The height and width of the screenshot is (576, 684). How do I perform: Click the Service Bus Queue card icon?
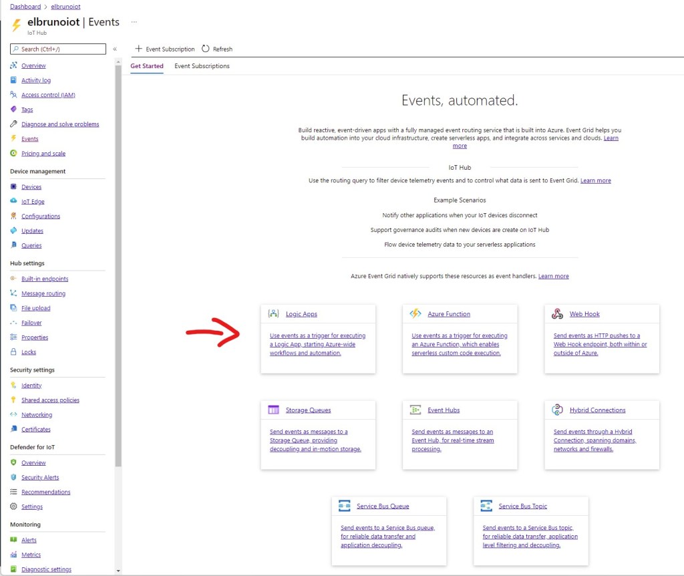[345, 506]
